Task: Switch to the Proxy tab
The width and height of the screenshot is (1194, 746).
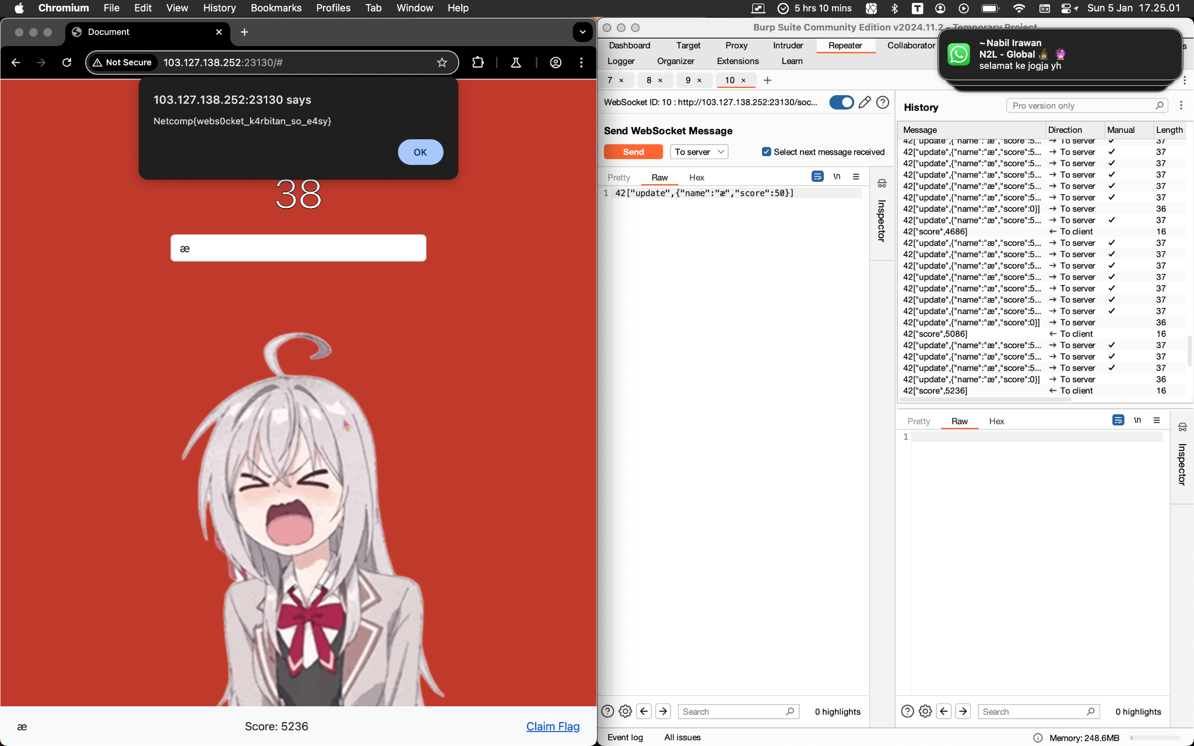Action: 736,45
